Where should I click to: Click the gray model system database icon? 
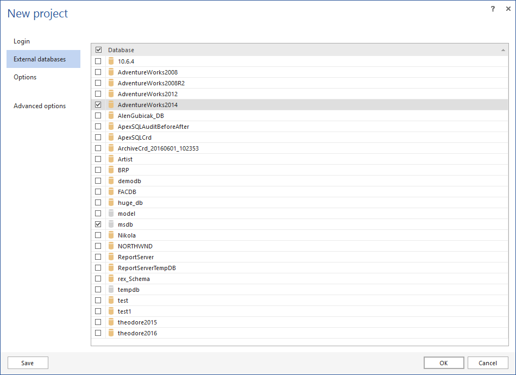click(111, 214)
